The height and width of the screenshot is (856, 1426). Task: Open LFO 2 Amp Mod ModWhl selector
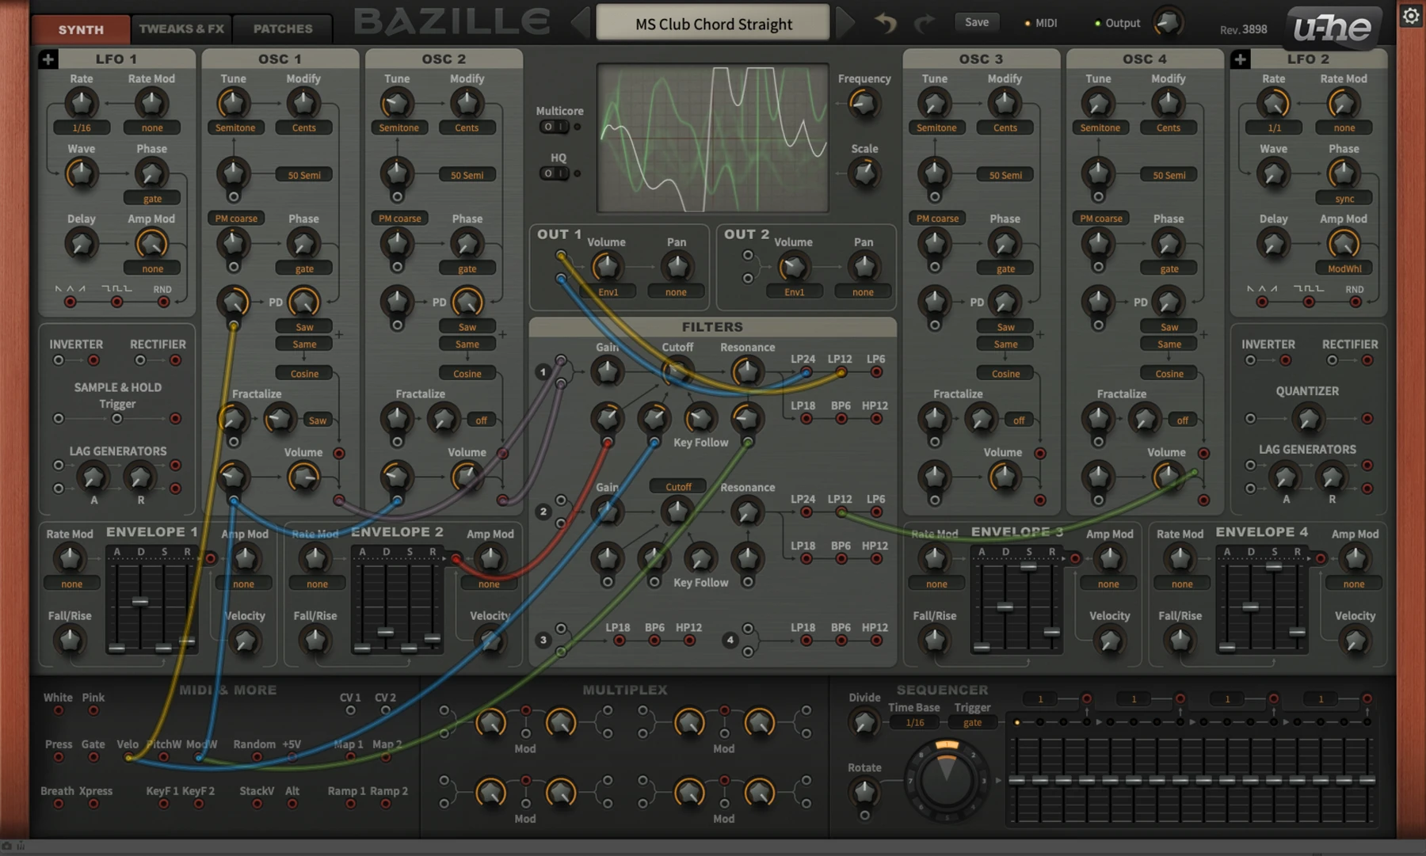click(x=1344, y=268)
